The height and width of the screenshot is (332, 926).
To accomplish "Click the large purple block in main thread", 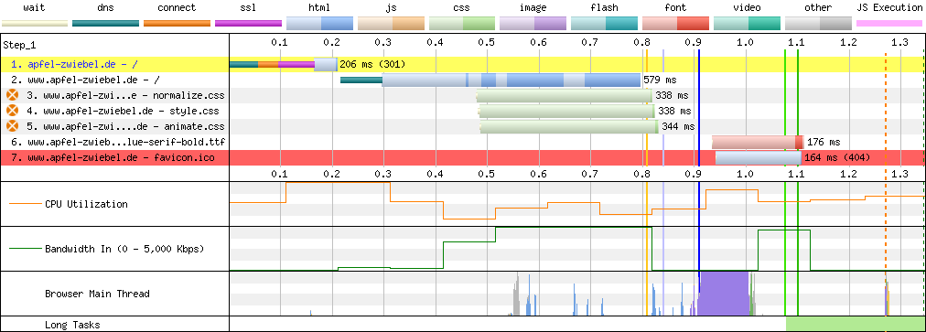I will pyautogui.click(x=724, y=294).
